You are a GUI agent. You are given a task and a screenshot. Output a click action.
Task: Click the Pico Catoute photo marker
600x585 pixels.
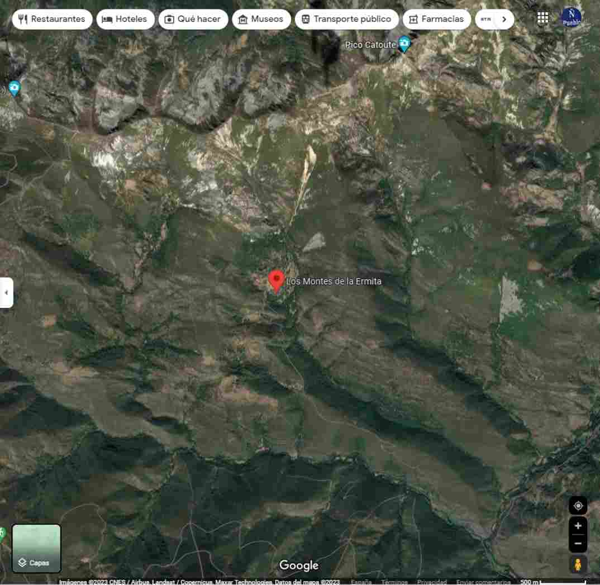coord(404,44)
